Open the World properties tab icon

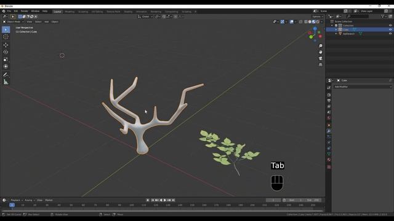pyautogui.click(x=329, y=118)
